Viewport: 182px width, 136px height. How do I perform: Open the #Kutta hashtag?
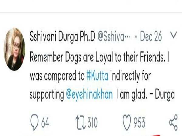click(98, 76)
